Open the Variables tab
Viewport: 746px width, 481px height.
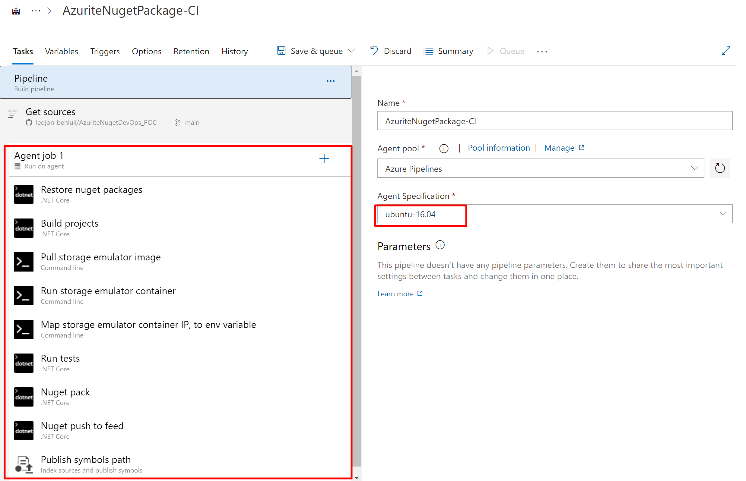coord(62,51)
